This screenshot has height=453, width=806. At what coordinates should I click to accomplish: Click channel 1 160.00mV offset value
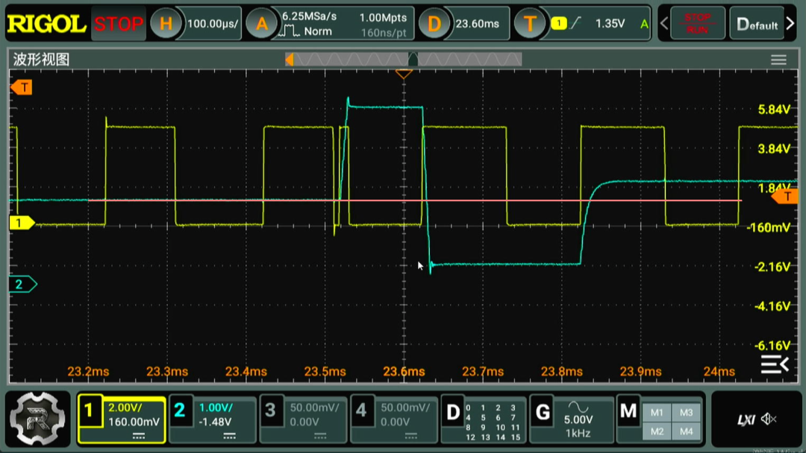point(134,422)
